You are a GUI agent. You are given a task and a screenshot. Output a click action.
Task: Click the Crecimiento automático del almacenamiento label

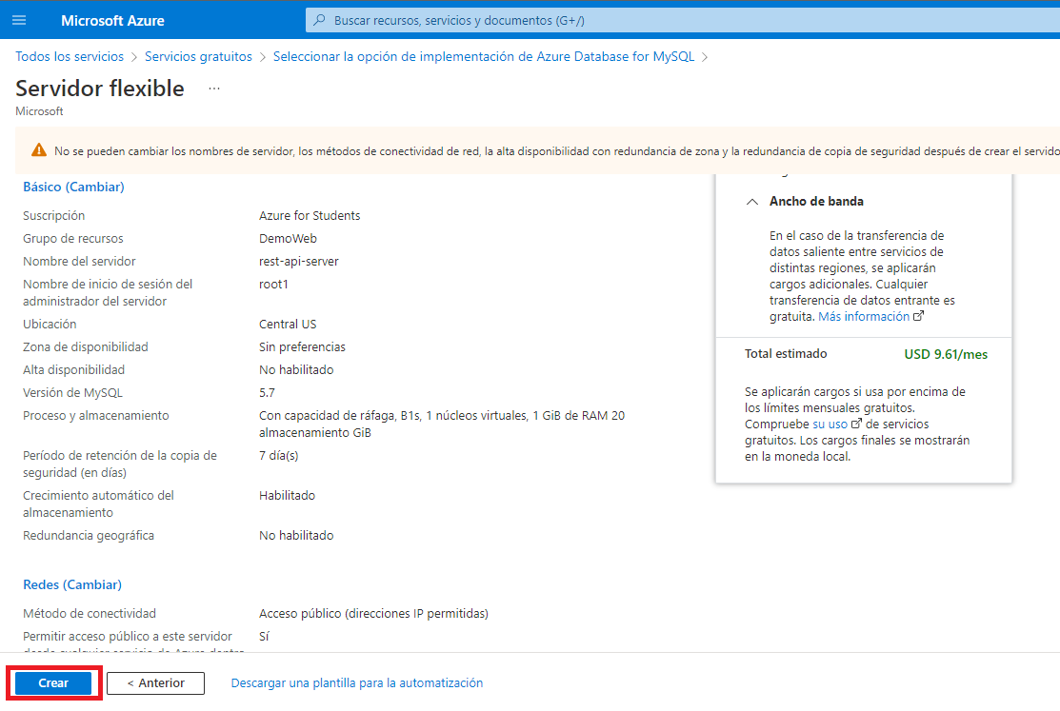pyautogui.click(x=99, y=504)
